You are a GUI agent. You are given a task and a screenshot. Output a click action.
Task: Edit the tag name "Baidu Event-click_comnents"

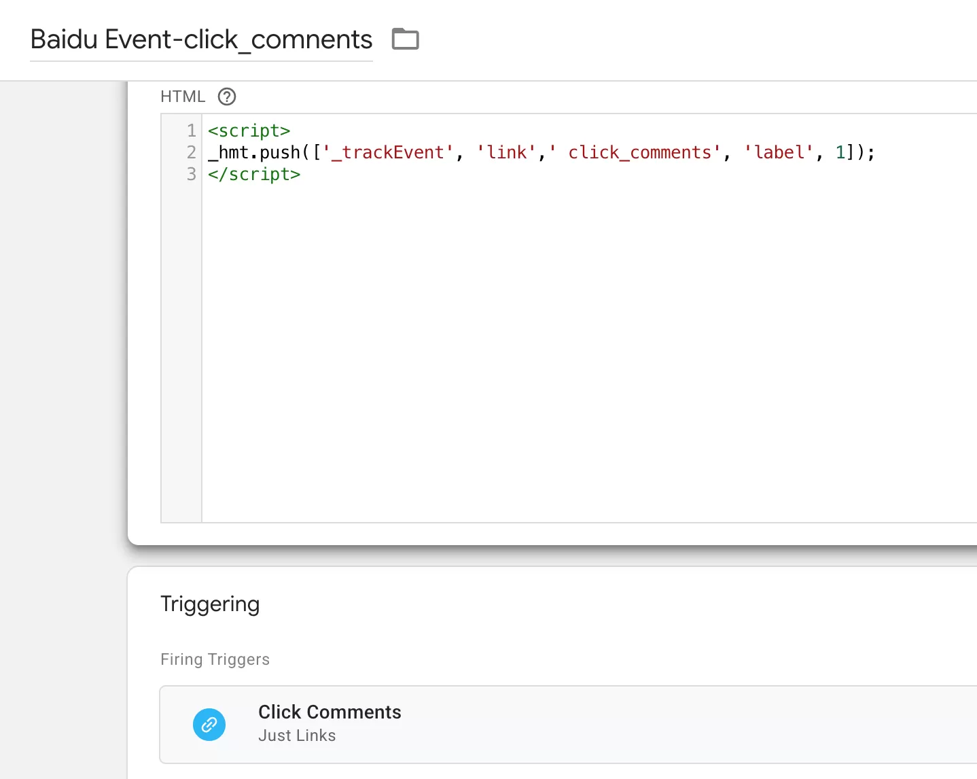click(x=201, y=40)
